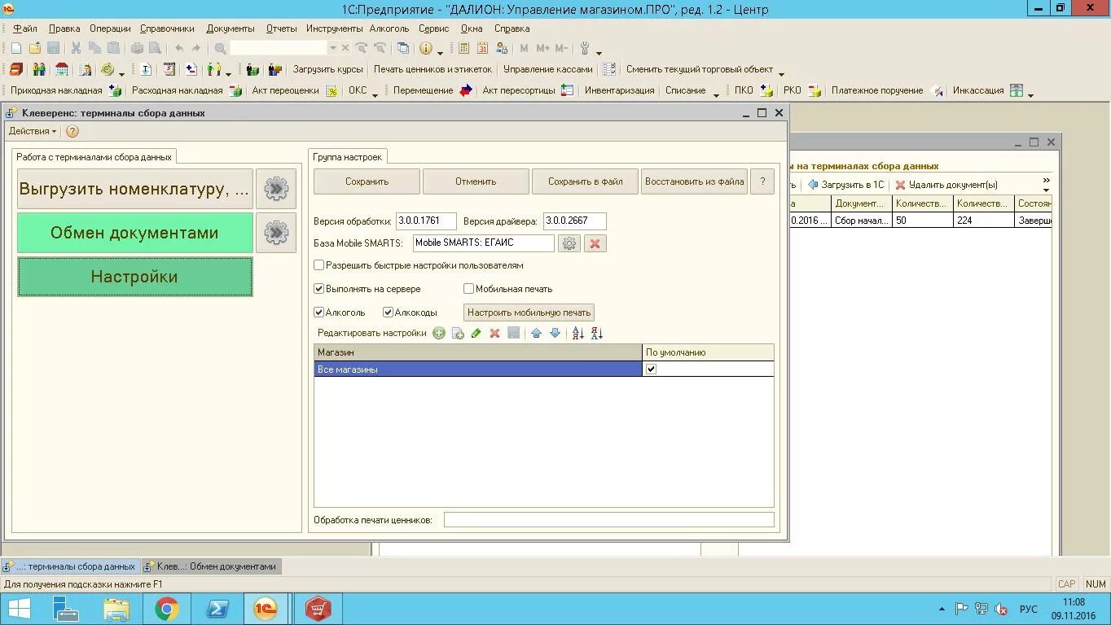Click the store house icon in the toolbar
Image resolution: width=1111 pixels, height=625 pixels.
pyautogui.click(x=62, y=69)
